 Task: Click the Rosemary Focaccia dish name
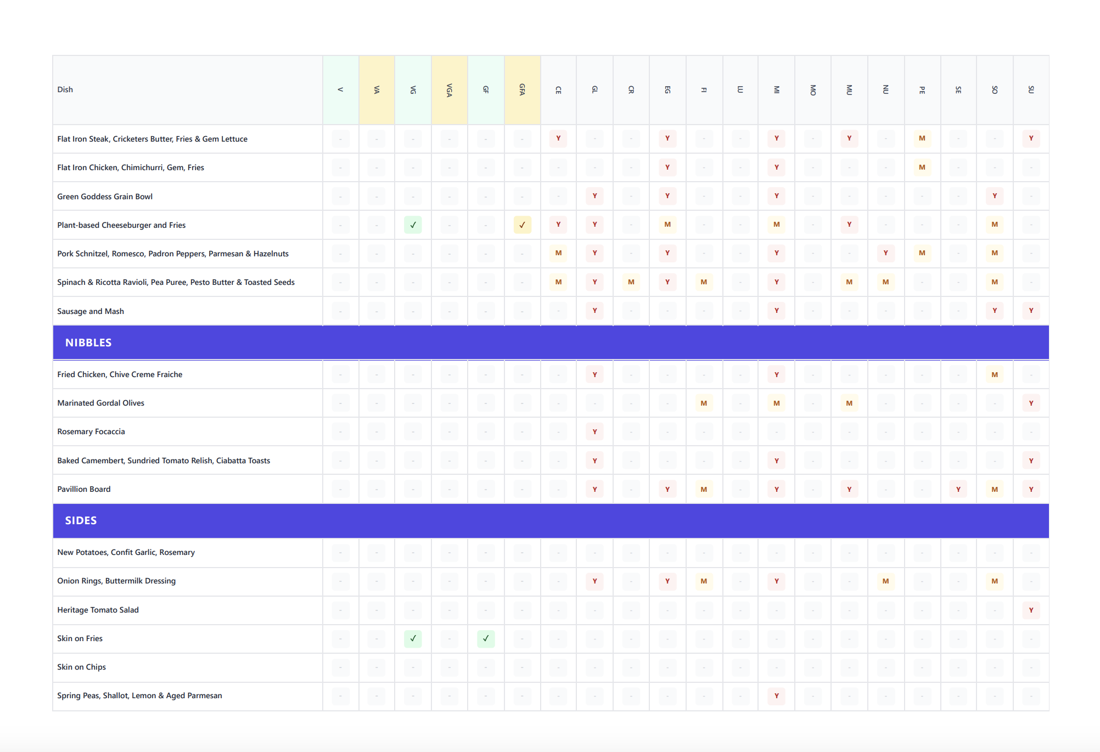pos(91,431)
